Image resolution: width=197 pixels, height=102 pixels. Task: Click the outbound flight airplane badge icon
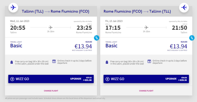[x=13, y=8]
